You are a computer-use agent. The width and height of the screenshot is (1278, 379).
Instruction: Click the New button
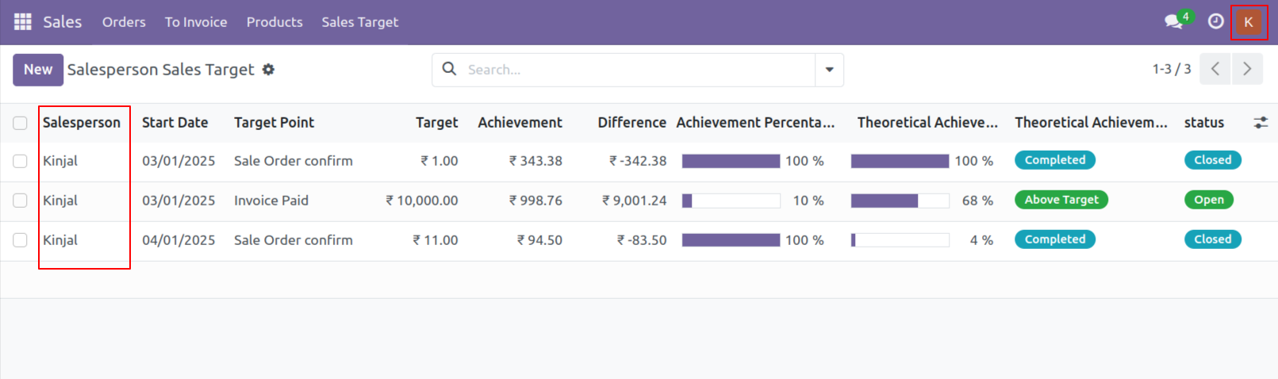tap(38, 70)
